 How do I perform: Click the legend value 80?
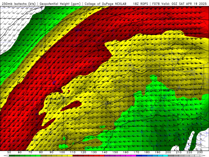coord(41,152)
